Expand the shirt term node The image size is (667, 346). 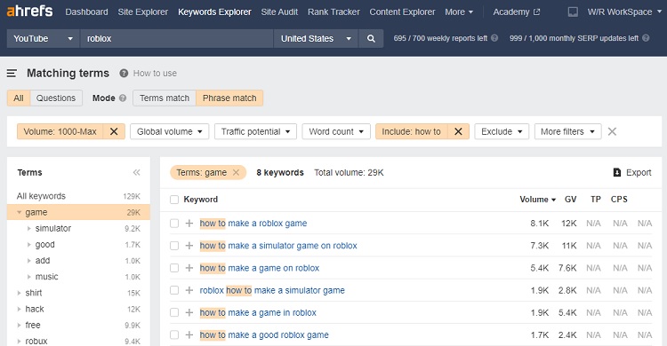20,293
